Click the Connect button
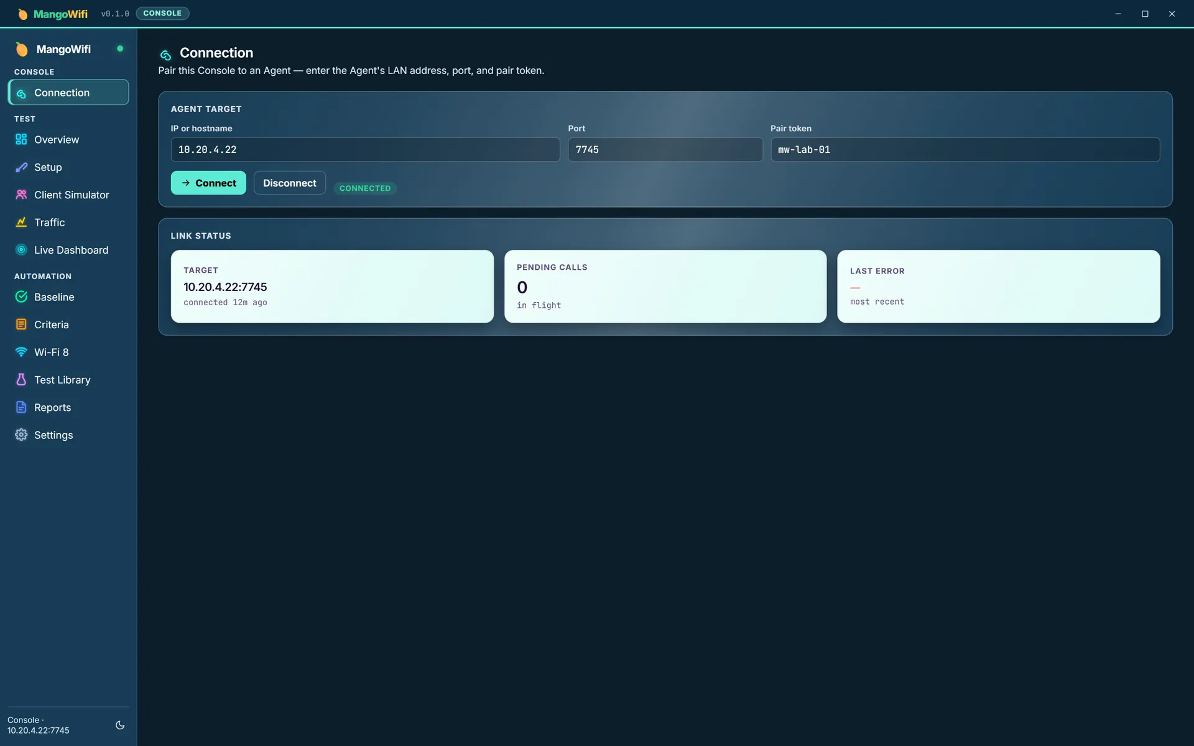Image resolution: width=1194 pixels, height=746 pixels. tap(208, 183)
